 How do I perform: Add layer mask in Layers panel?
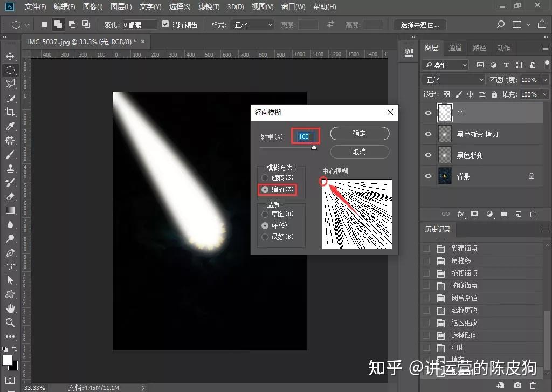tap(474, 214)
